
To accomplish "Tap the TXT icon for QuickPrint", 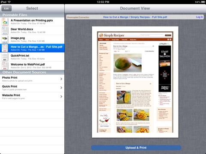I will 5,57.
